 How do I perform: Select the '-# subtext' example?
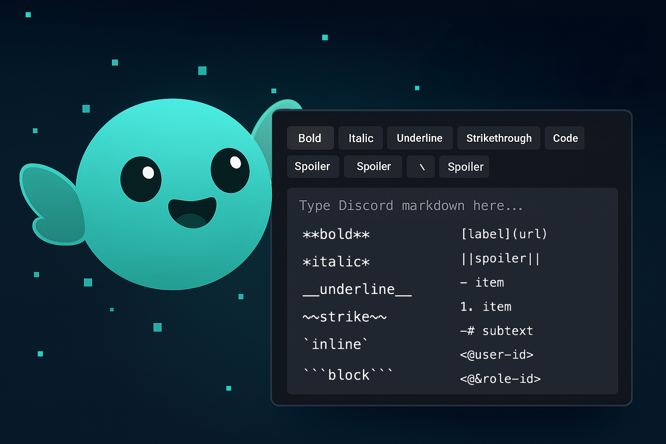[x=496, y=331]
